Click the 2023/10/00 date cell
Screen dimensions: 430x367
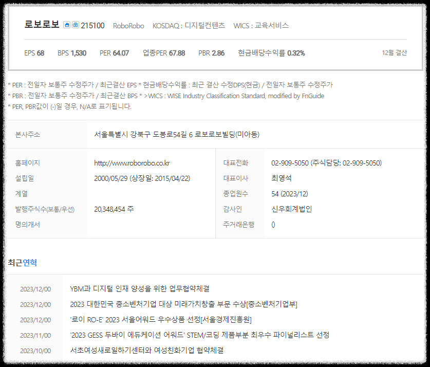[x=35, y=351]
